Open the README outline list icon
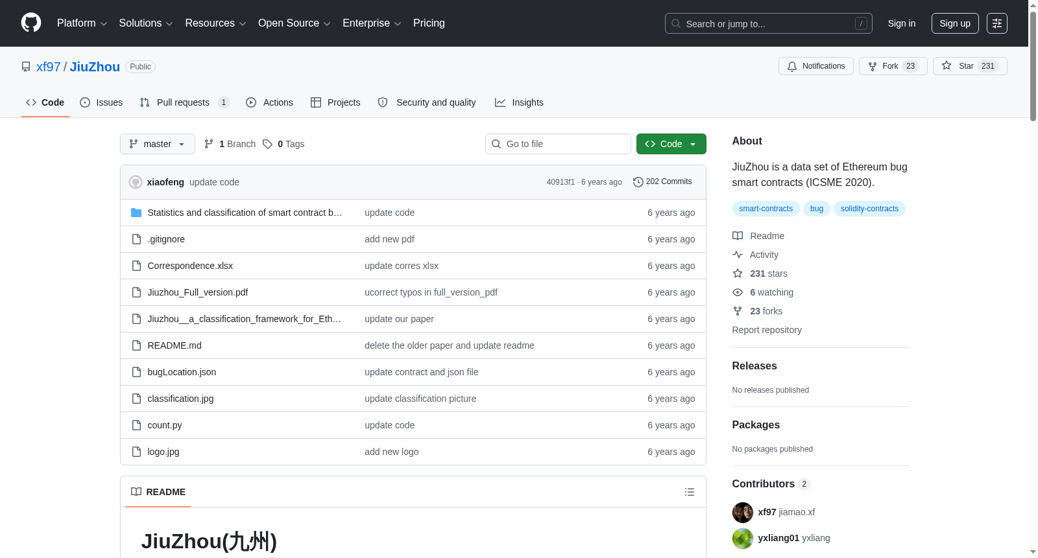Screen dimensions: 1038x558 click(x=690, y=492)
